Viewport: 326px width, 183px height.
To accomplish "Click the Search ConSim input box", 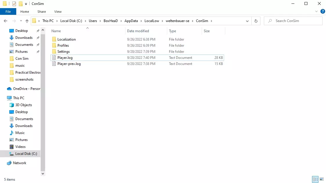I will pyautogui.click(x=293, y=21).
